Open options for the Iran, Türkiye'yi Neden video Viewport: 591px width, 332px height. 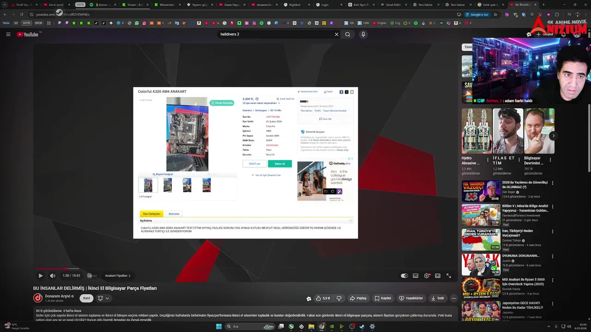[x=552, y=231]
